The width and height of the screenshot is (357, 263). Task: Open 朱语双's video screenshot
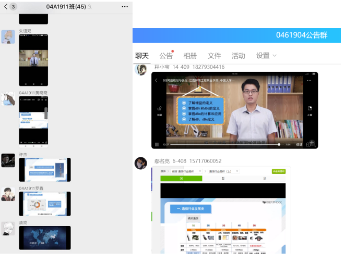click(x=33, y=60)
